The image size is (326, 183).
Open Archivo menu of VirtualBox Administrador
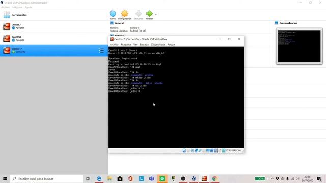point(6,7)
